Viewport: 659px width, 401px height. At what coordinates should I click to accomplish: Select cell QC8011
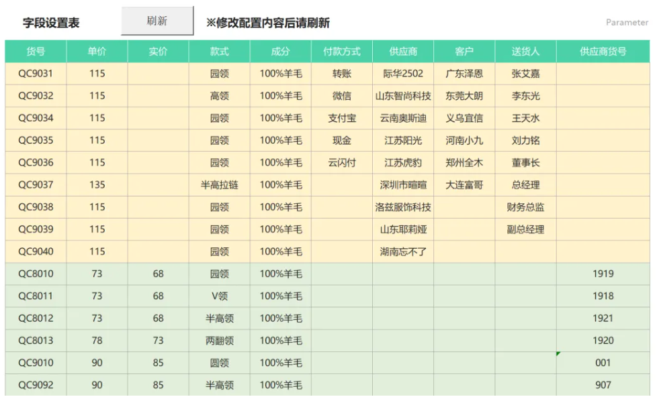click(x=36, y=296)
